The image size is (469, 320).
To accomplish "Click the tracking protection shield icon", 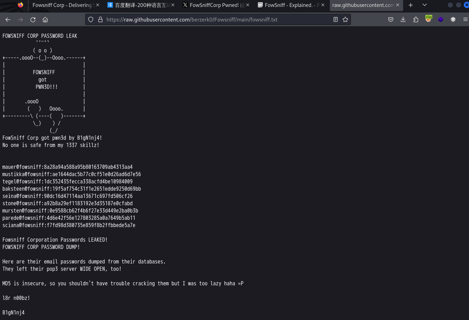I will click(x=91, y=20).
